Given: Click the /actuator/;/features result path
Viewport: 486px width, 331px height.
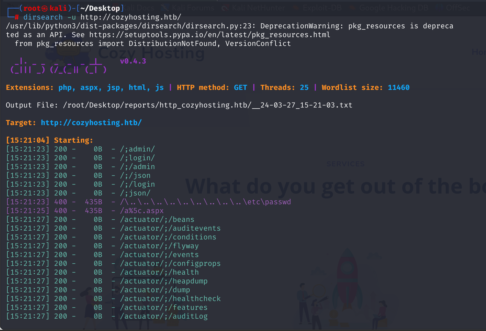Looking at the screenshot, I should tap(164, 308).
